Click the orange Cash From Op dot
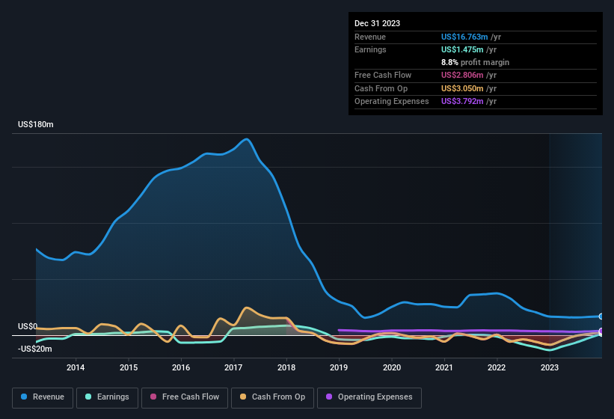 (243, 397)
